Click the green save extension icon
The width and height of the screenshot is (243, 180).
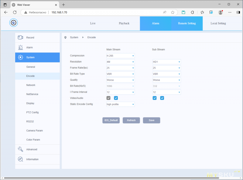click(x=183, y=12)
